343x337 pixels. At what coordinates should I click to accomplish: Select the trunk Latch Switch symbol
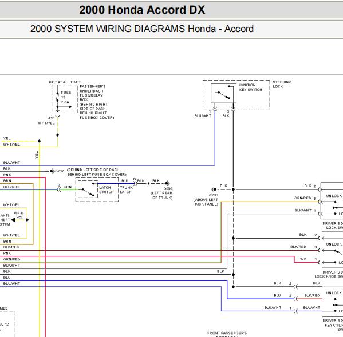[88, 190]
